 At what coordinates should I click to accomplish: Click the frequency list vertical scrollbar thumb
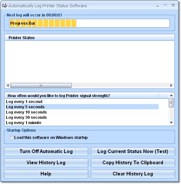tap(171, 103)
